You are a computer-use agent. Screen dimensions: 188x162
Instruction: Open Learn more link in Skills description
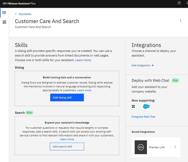[x=83, y=60]
